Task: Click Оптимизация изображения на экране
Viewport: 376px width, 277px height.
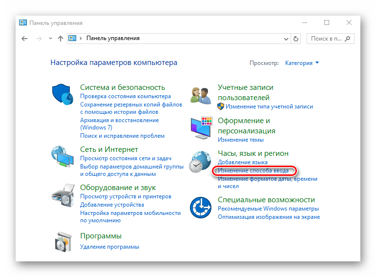Action: pyautogui.click(x=269, y=217)
